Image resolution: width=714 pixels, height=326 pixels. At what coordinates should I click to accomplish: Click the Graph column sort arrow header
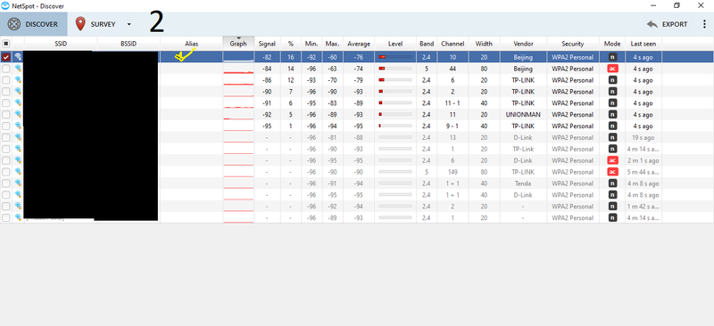pyautogui.click(x=238, y=44)
